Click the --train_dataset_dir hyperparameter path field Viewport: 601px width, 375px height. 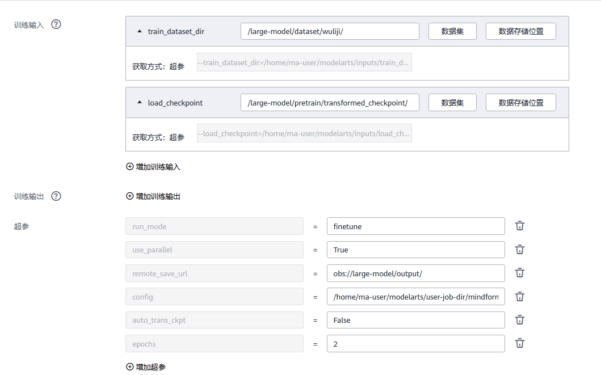[x=304, y=62]
